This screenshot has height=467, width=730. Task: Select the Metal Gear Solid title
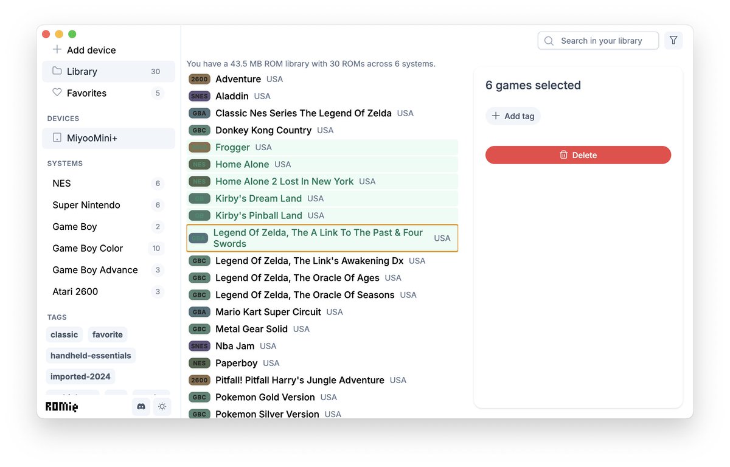tap(251, 329)
